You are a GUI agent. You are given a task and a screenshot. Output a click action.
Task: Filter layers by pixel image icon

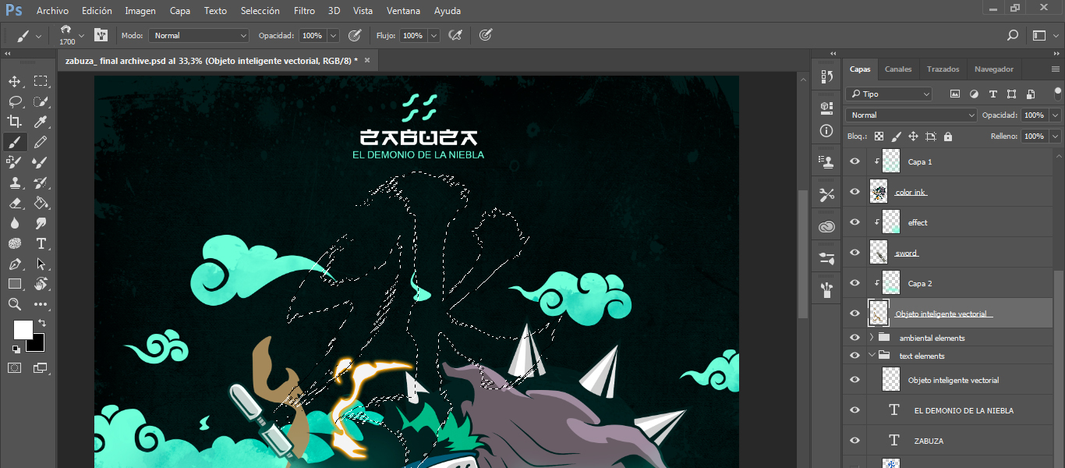[x=955, y=94]
